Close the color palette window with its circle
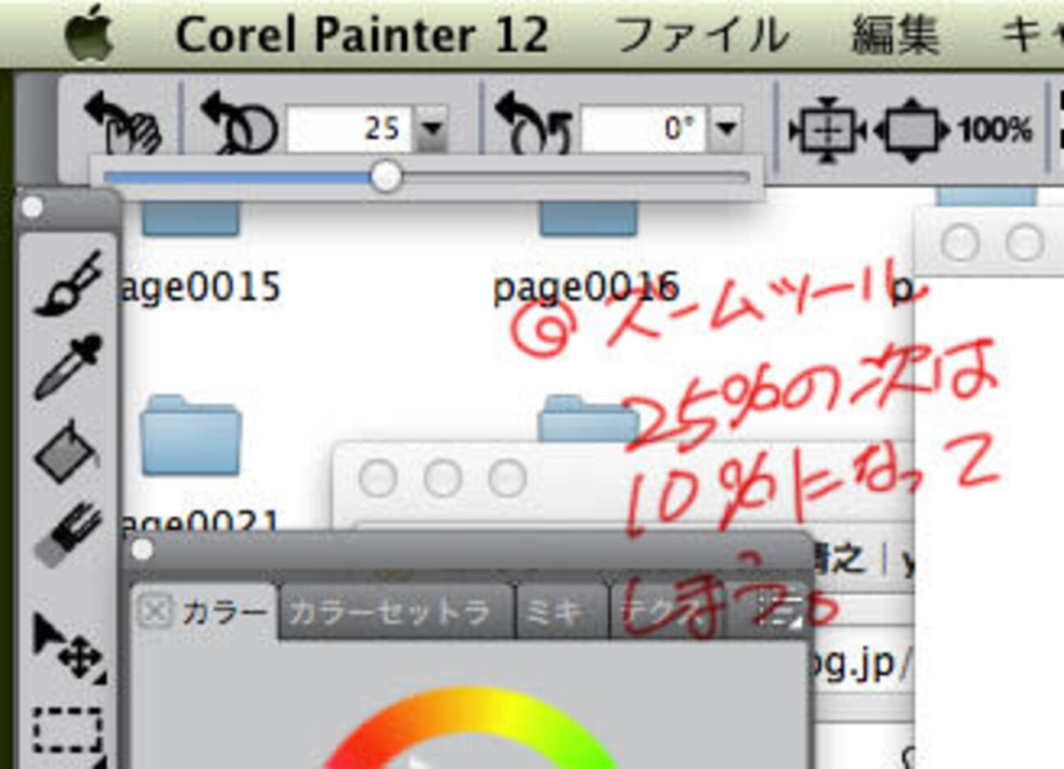The width and height of the screenshot is (1064, 769). point(143,551)
